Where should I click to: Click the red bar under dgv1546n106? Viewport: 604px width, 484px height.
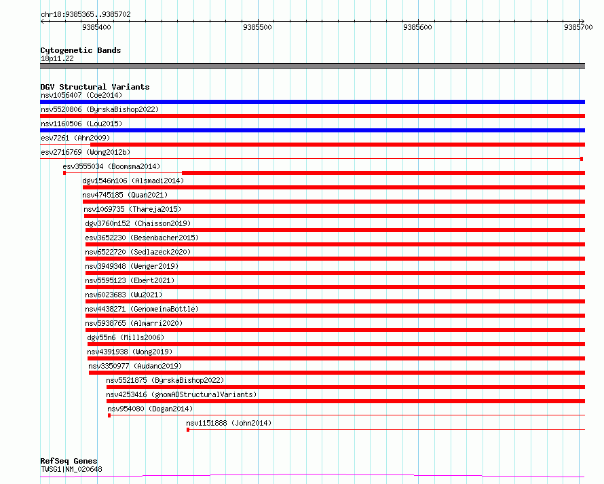point(334,187)
